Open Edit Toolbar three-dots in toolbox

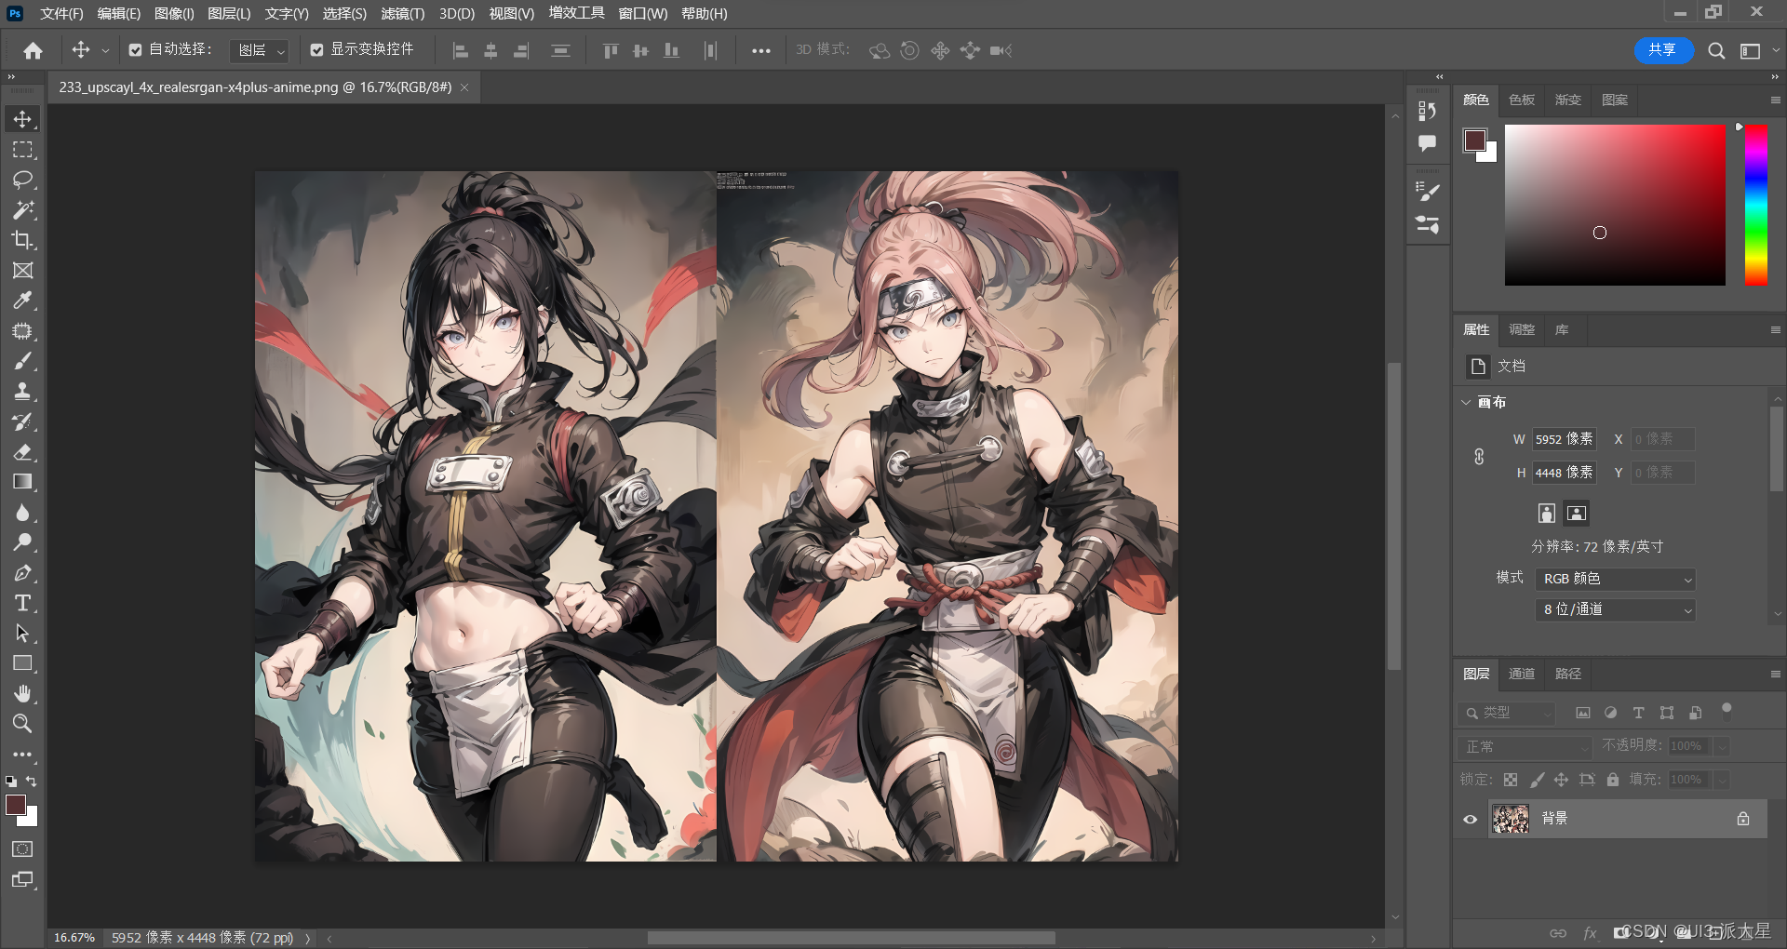click(x=22, y=755)
